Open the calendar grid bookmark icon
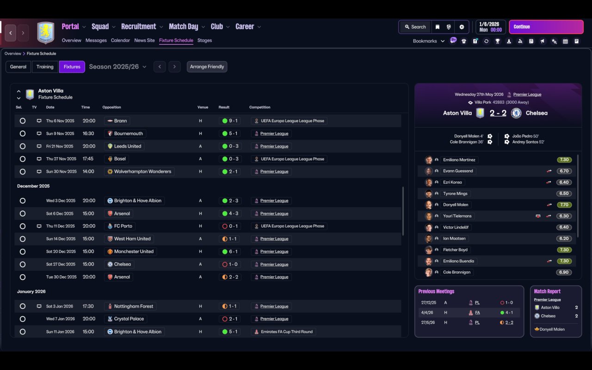 (x=565, y=41)
